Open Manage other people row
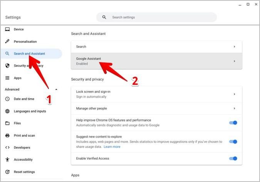 (156, 108)
